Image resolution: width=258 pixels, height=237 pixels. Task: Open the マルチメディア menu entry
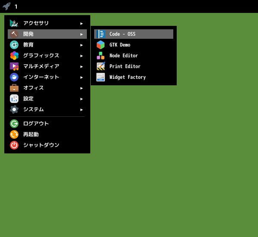point(47,66)
